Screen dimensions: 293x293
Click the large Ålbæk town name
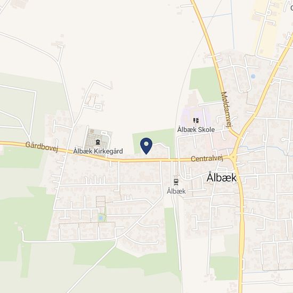coord(222,178)
